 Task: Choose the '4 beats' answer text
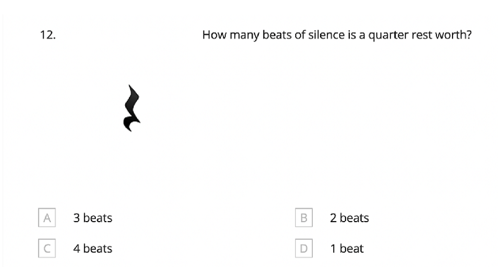93,248
